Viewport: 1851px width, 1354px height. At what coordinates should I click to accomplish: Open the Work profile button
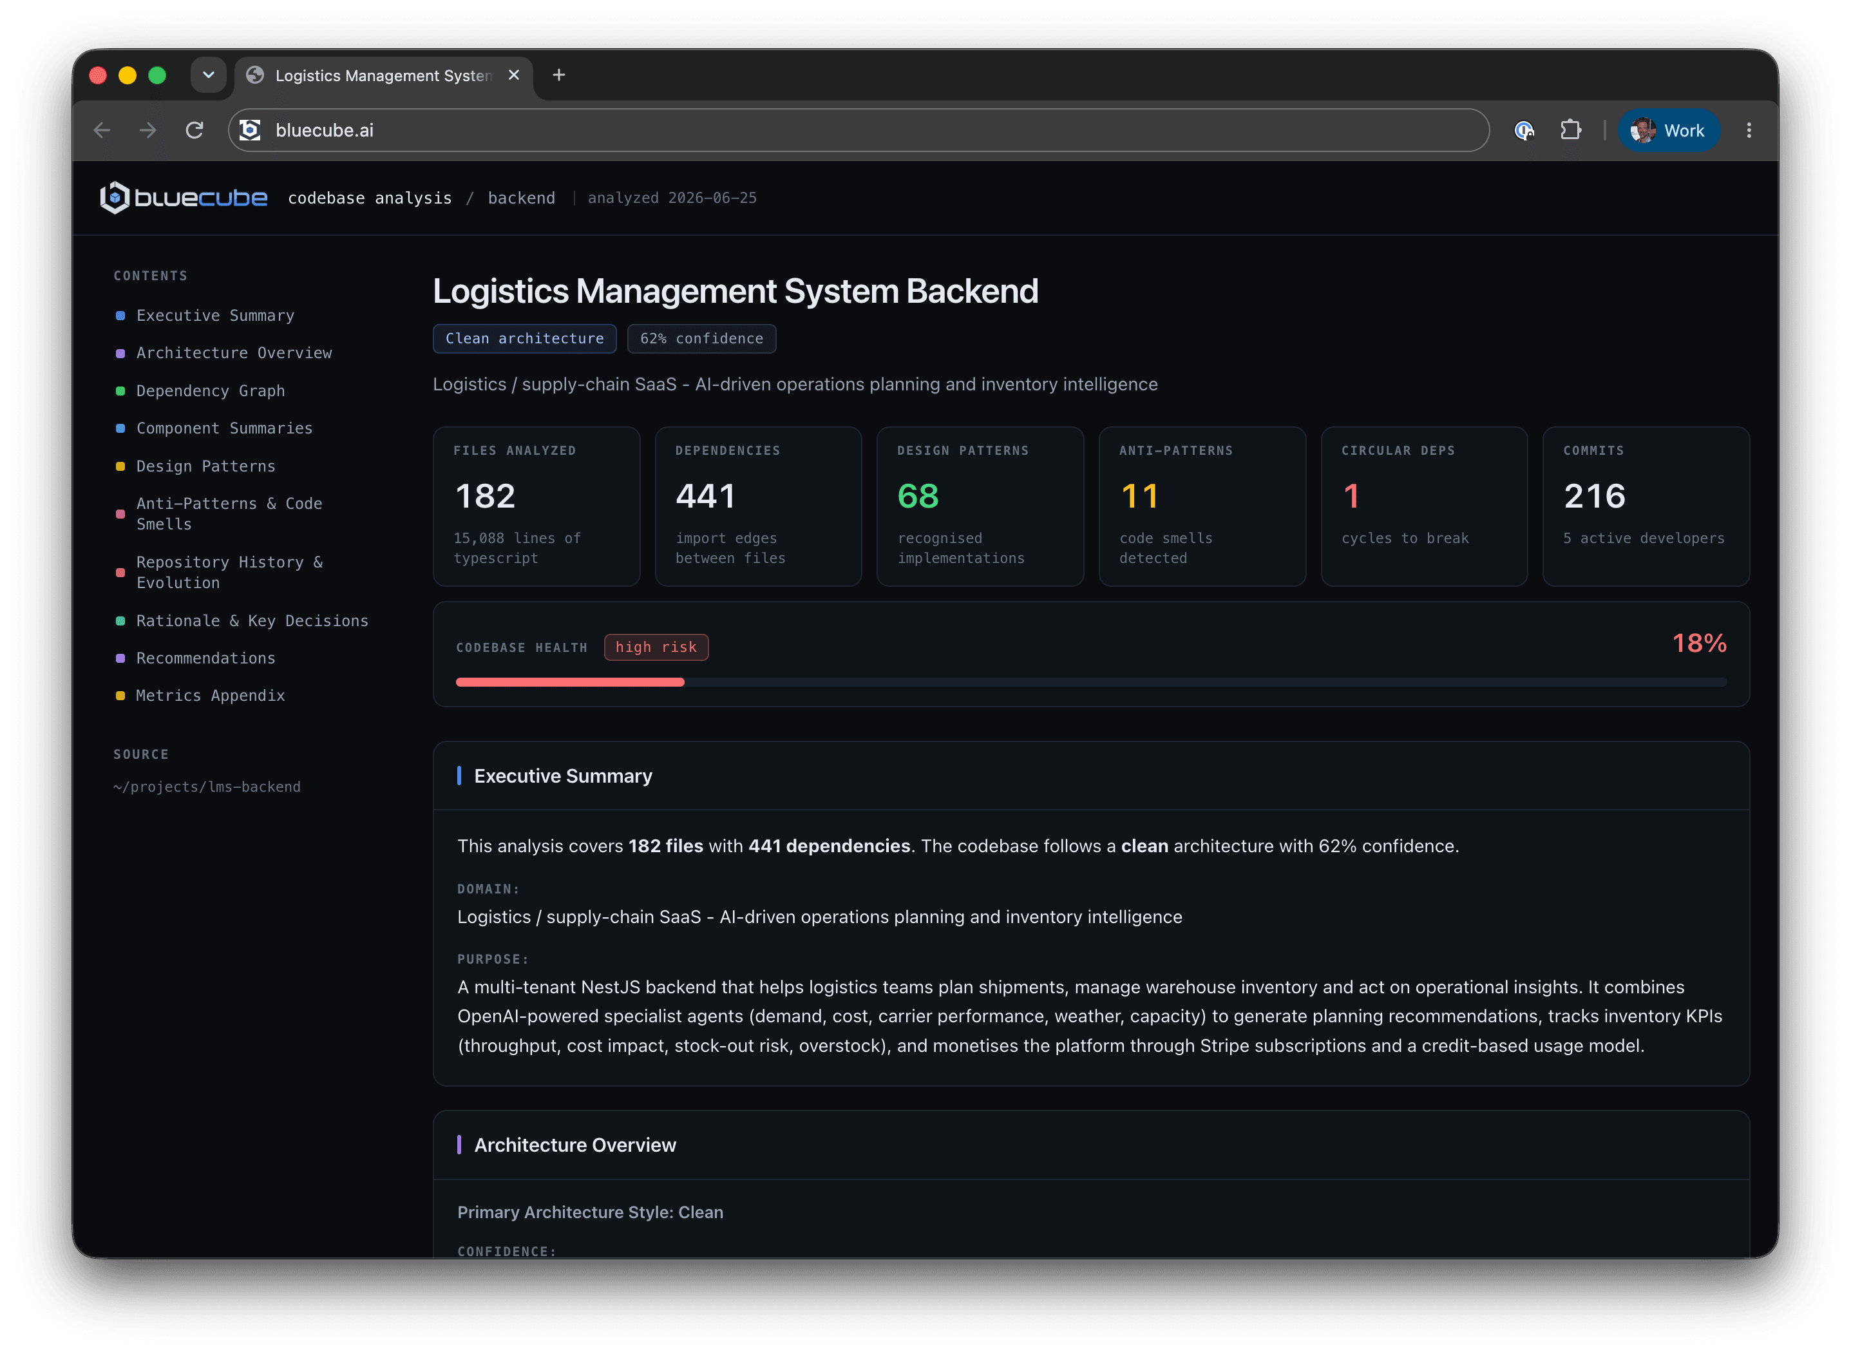(1668, 130)
